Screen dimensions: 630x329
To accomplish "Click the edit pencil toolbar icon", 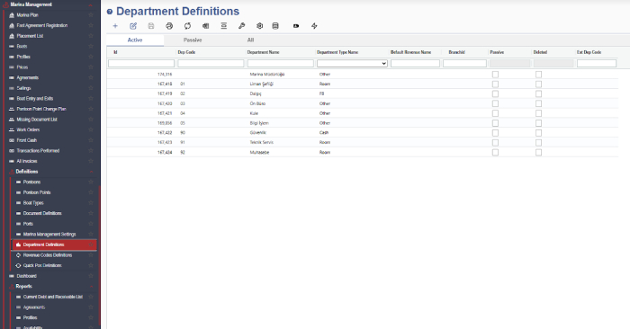I will pos(133,26).
